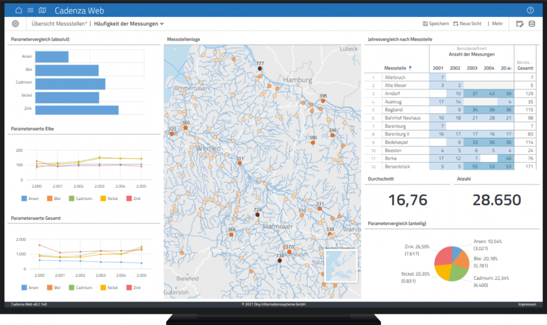Viewport: 547px width, 325px height.
Task: Click the column scroll arrows next to 2005 header
Action: 509,68
